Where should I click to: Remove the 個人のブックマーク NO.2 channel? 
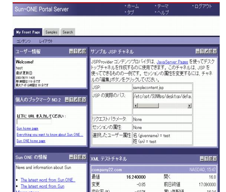[84, 100]
